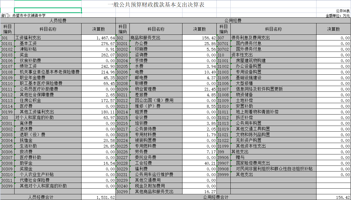The width and height of the screenshot is (351, 200).
Task: Click the 信息网络及软件购置更新 cell
Action: point(273,89)
